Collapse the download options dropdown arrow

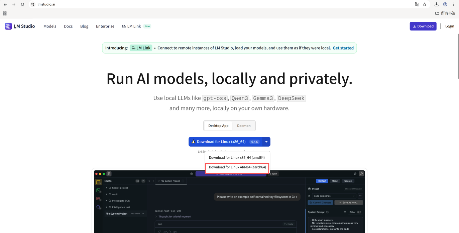click(266, 142)
